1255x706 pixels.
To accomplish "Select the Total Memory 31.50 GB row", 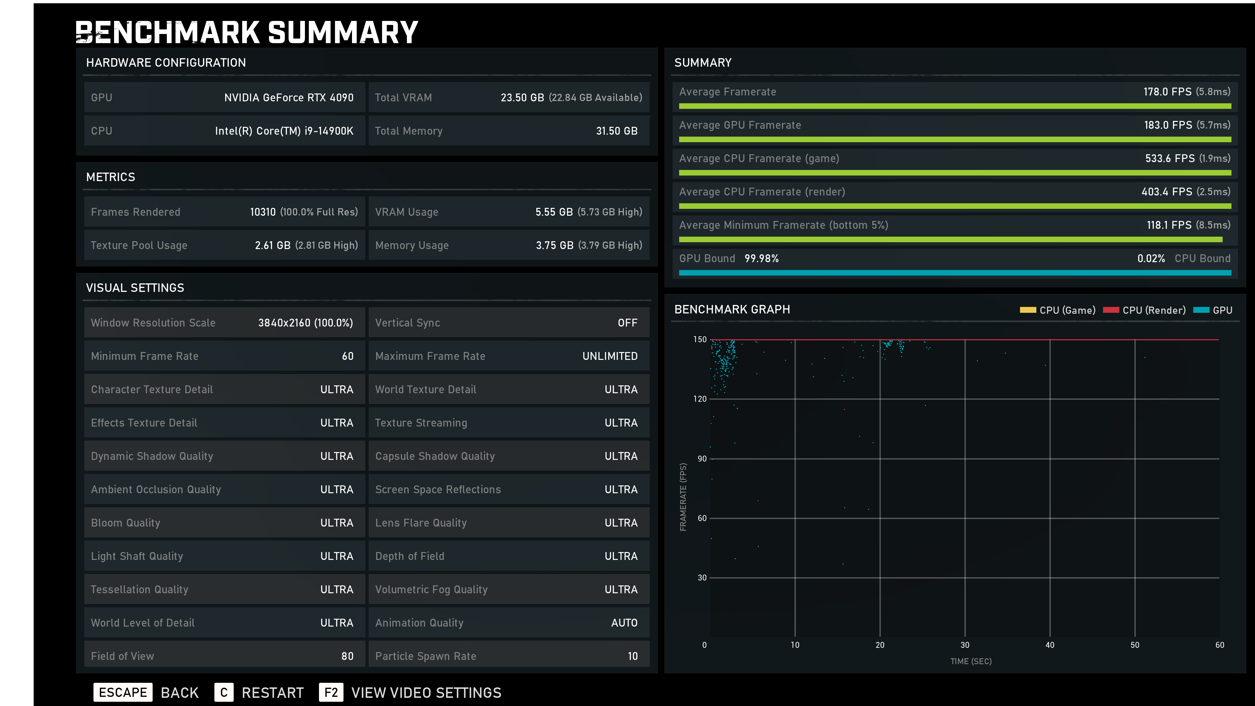I will tap(509, 131).
